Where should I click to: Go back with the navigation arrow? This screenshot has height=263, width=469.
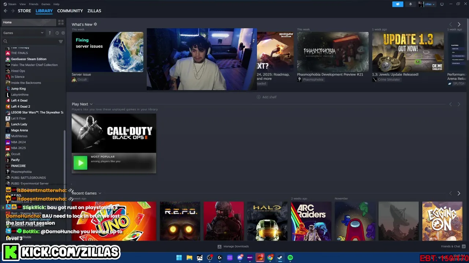click(x=5, y=11)
